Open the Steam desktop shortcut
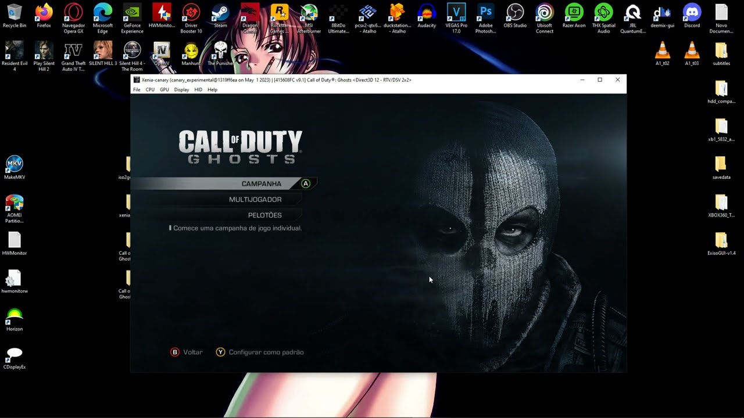 (220, 16)
